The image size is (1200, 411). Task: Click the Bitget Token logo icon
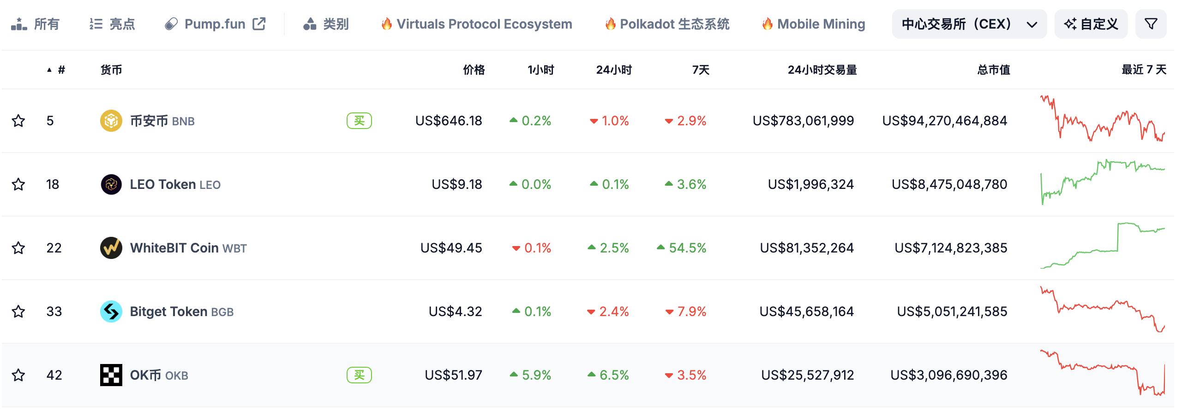(111, 311)
